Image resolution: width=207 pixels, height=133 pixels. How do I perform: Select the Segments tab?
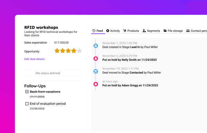click(x=151, y=31)
